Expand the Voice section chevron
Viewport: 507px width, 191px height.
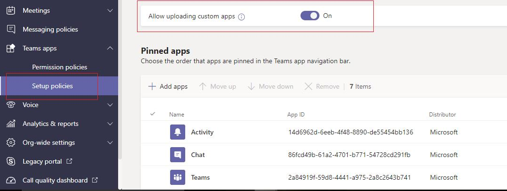click(110, 105)
